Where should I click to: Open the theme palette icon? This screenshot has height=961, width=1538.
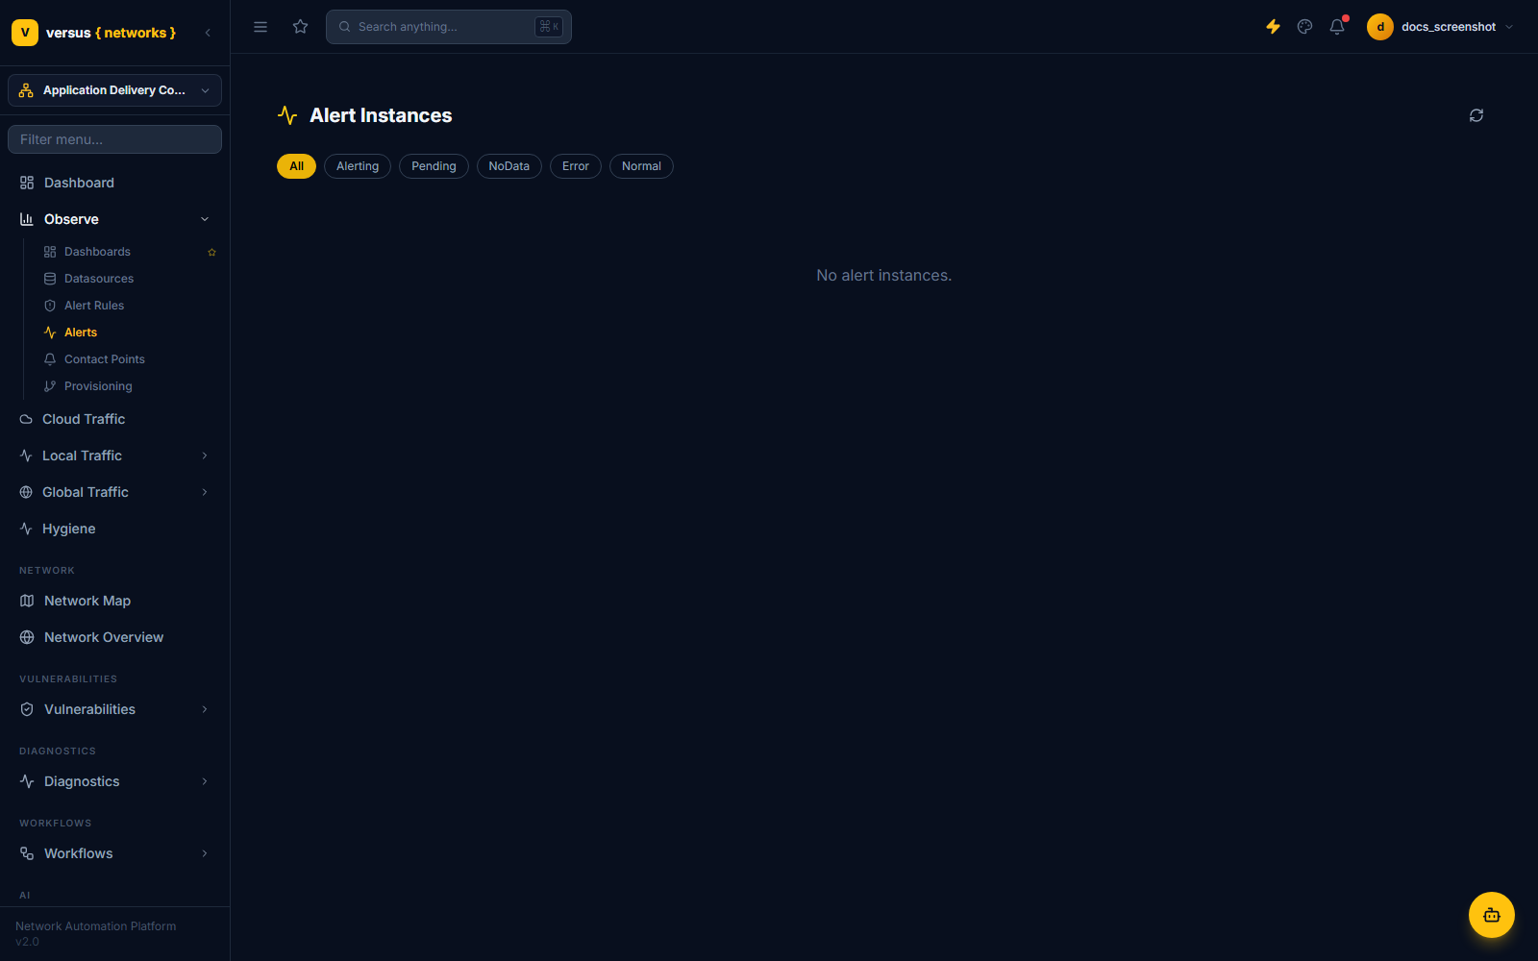(x=1304, y=27)
